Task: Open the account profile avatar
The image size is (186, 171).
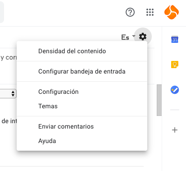Action: click(172, 12)
